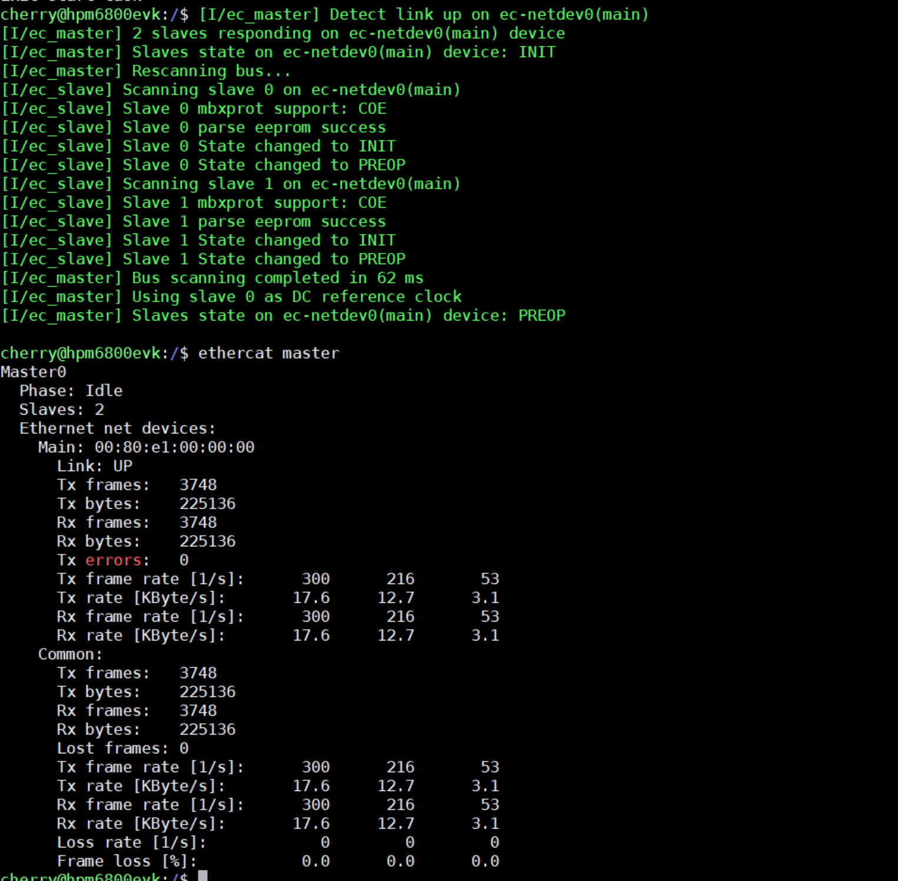Screen dimensions: 898x881
Task: Click the 'Ethernet net devices:' heading
Action: [x=117, y=428]
